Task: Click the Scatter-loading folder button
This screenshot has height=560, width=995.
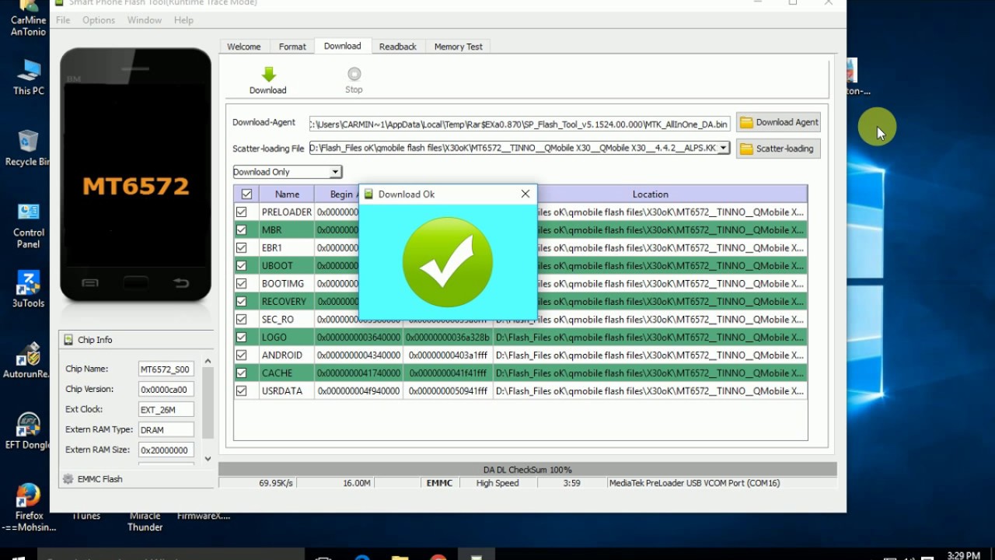Action: (x=778, y=149)
